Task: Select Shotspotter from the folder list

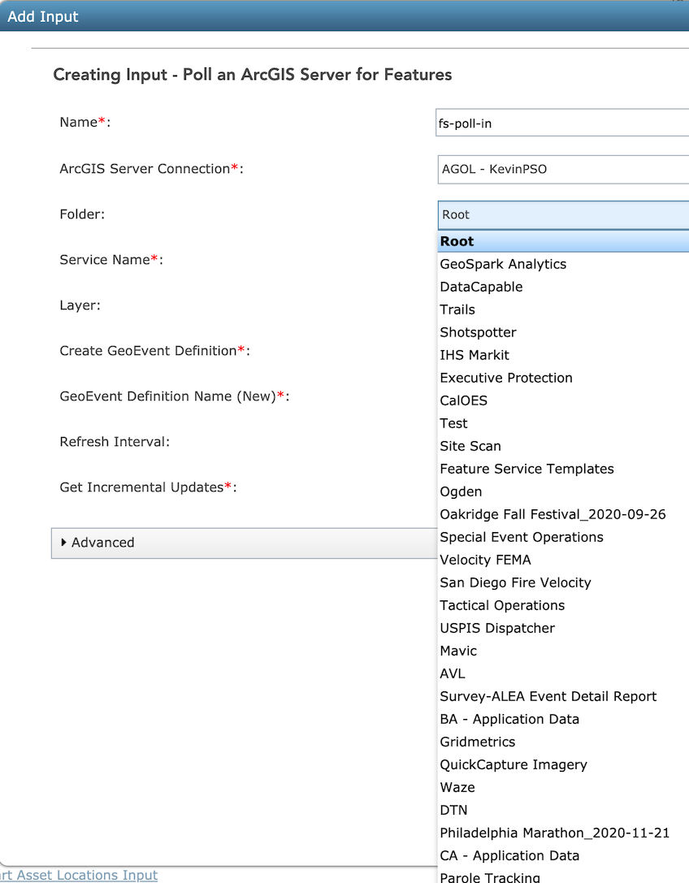Action: [x=563, y=332]
